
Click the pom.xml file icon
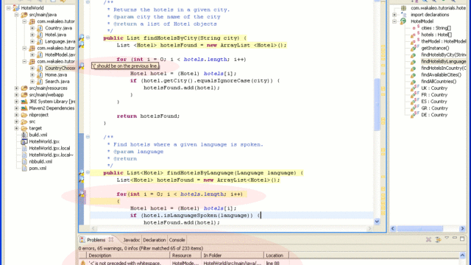[x=24, y=169]
